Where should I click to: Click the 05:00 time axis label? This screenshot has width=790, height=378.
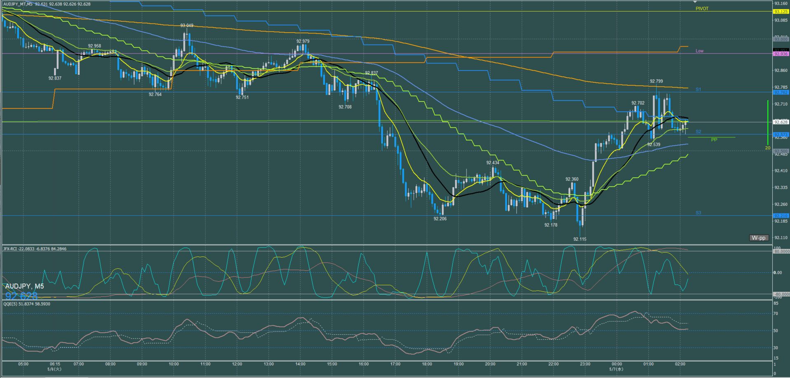click(23, 364)
